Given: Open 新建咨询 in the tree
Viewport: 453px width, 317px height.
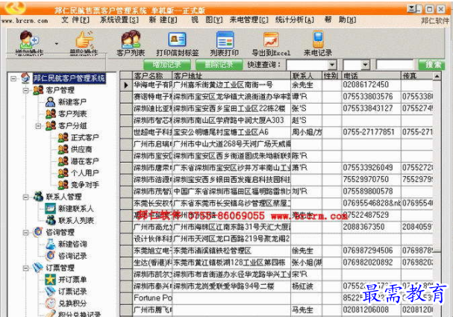Looking at the screenshot, I should (72, 244).
